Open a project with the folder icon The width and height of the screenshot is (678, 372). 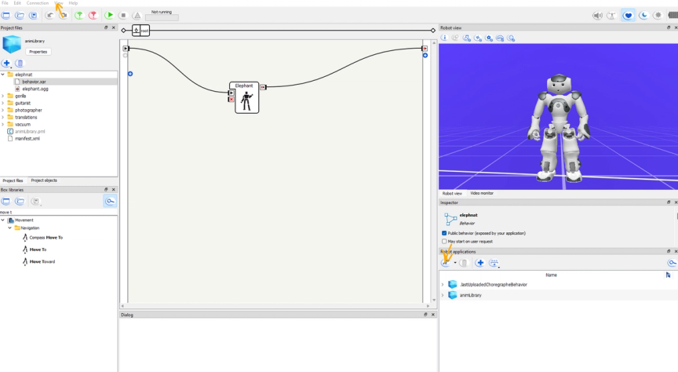click(x=20, y=16)
